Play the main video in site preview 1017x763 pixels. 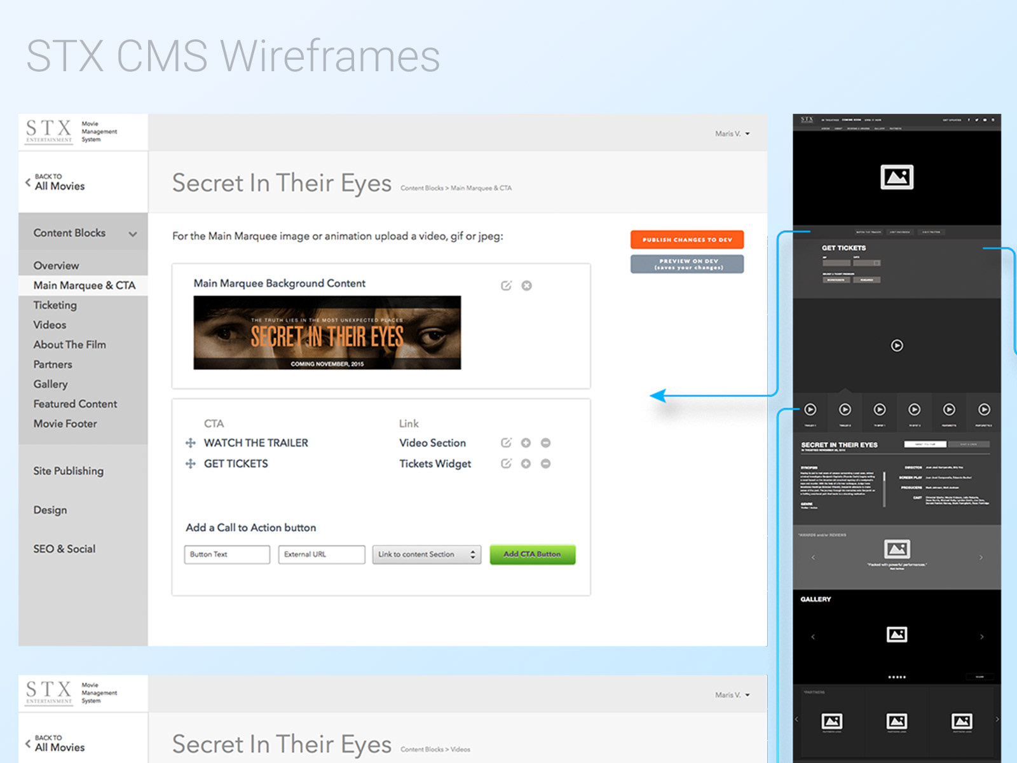[897, 345]
